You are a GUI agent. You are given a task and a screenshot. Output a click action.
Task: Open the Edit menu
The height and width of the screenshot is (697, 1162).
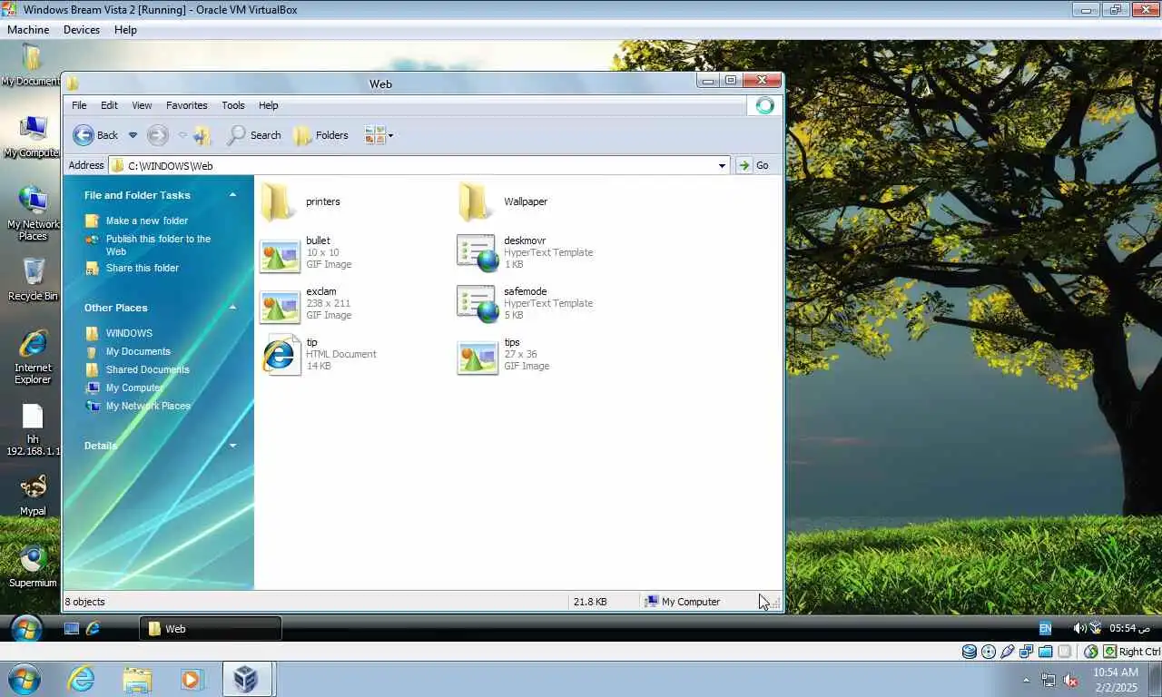point(109,105)
